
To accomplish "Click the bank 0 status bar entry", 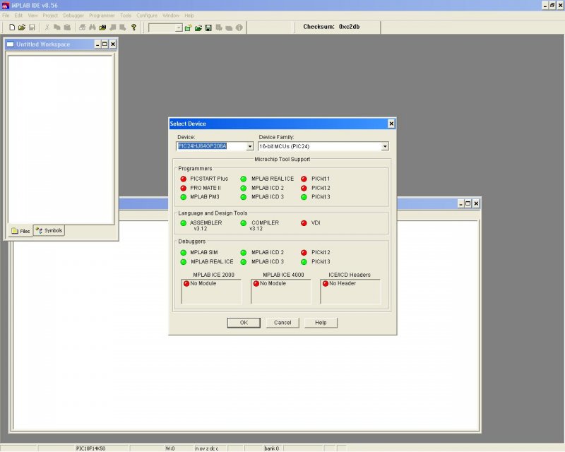I will coord(271,448).
